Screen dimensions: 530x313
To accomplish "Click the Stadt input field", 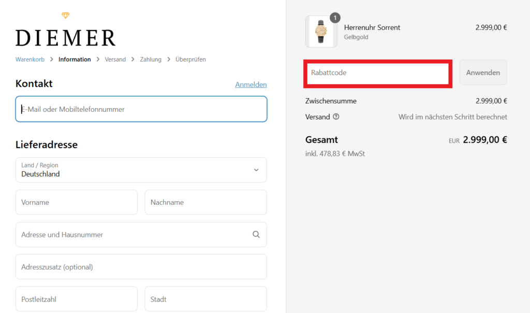I will (x=205, y=299).
